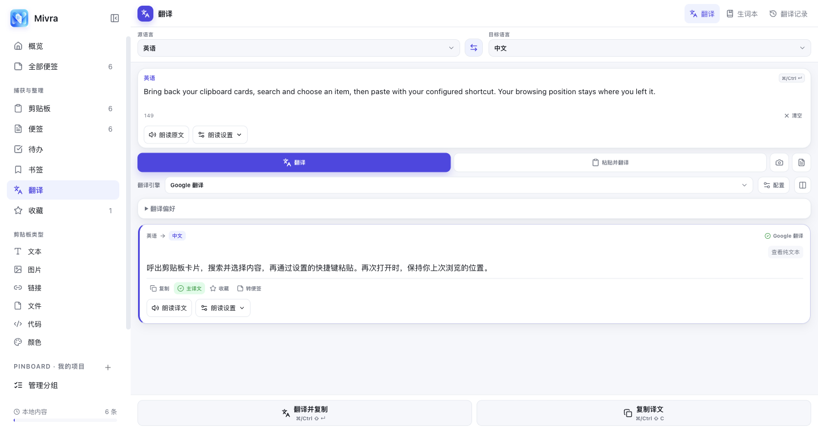Play source text with 朗读原文
Viewport: 818px width, 431px height.
[166, 135]
